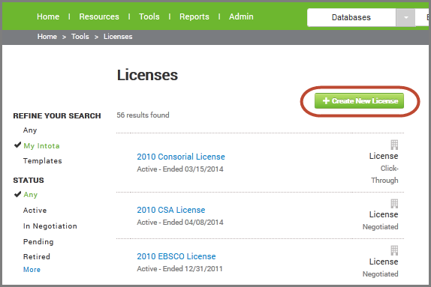Filter by Pending status
Screen dimensions: 431x287
(x=38, y=242)
